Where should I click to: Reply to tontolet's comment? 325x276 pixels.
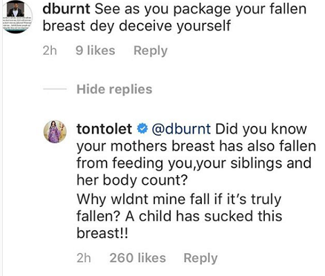[201, 258]
